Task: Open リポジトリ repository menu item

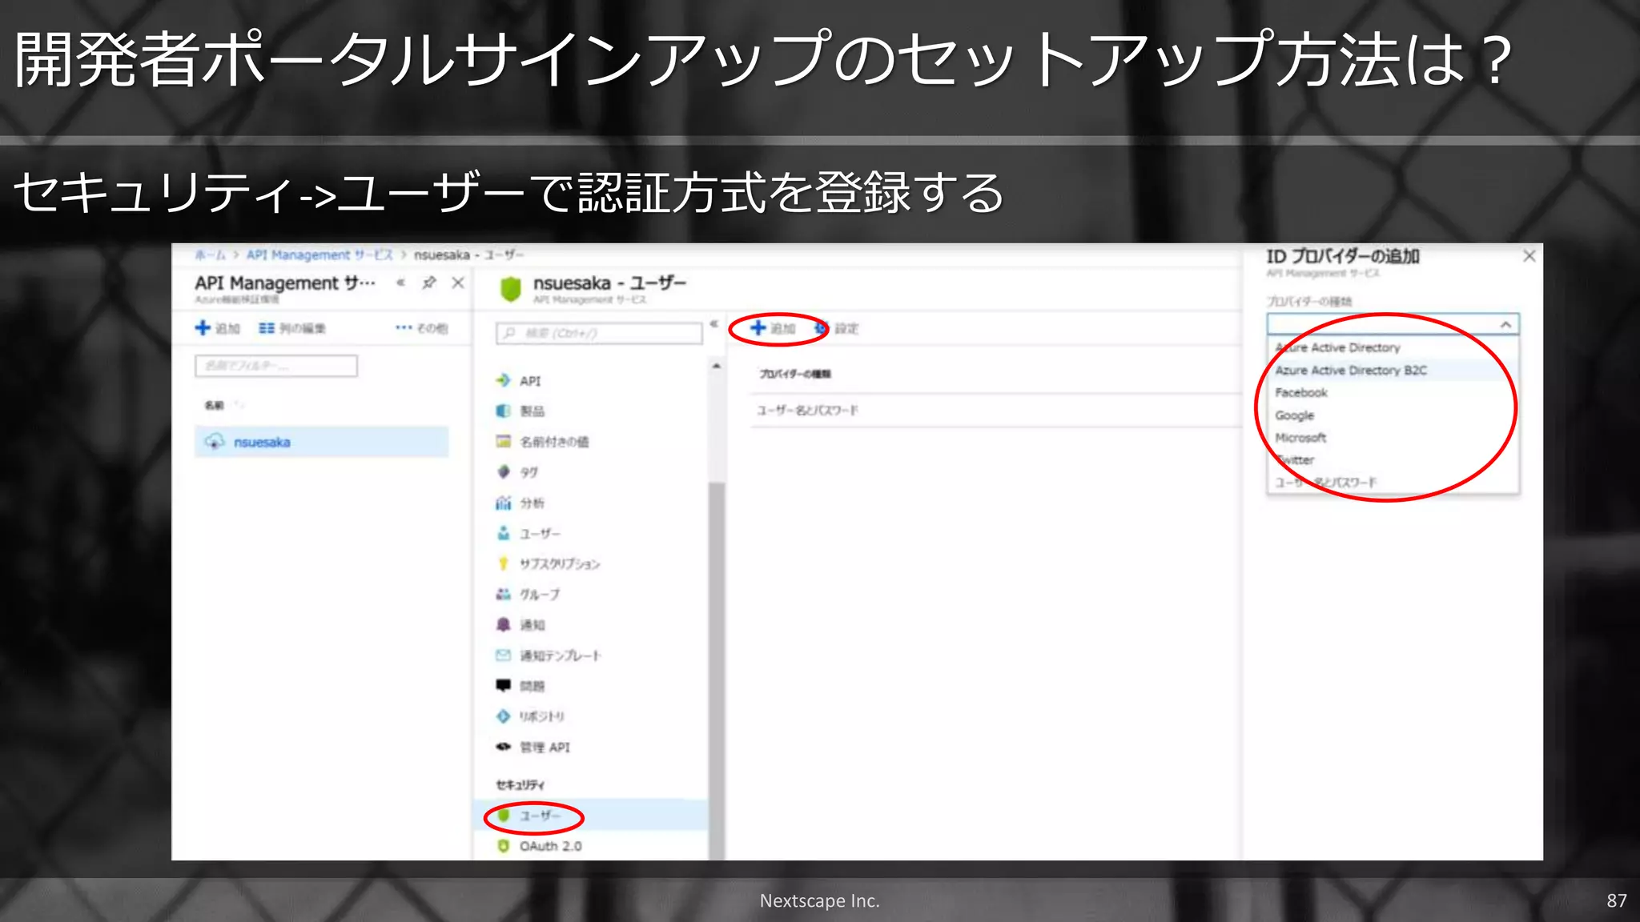Action: (530, 716)
